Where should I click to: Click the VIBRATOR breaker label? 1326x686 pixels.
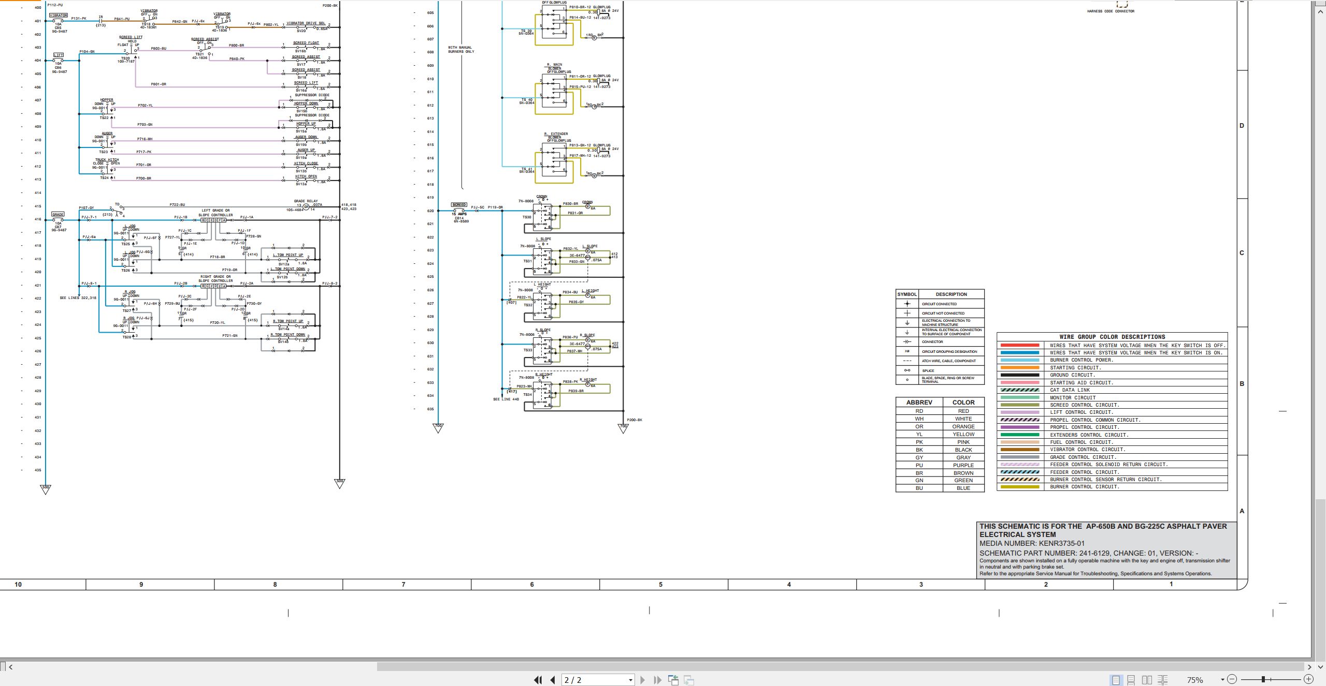59,16
